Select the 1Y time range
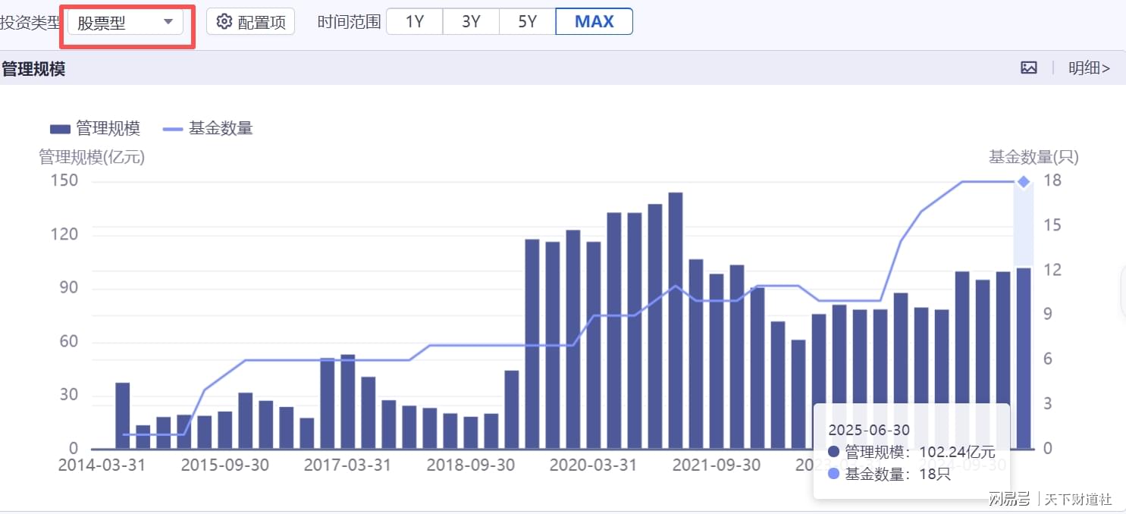1126x514 pixels. (415, 22)
